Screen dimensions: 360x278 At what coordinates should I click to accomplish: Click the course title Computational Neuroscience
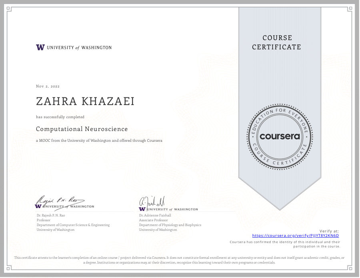pyautogui.click(x=82, y=129)
